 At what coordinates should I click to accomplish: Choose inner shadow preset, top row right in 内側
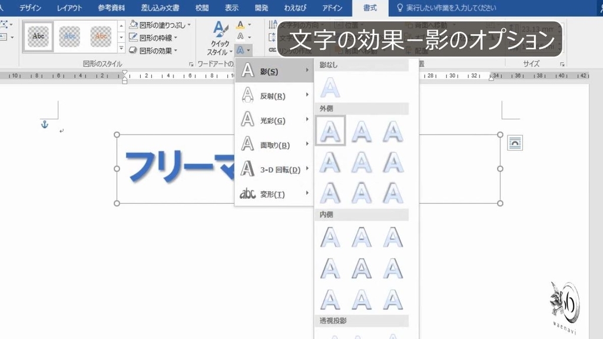coord(393,237)
